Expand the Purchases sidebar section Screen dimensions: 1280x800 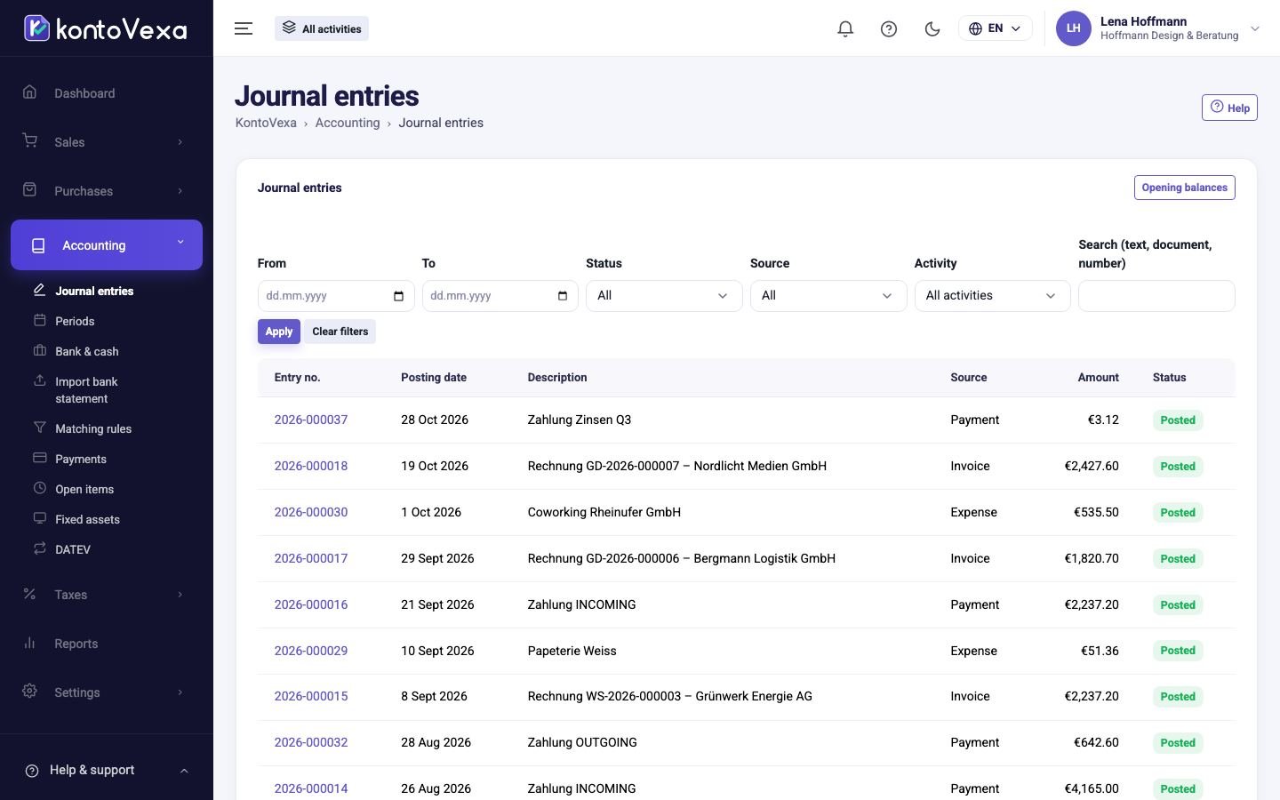(107, 191)
